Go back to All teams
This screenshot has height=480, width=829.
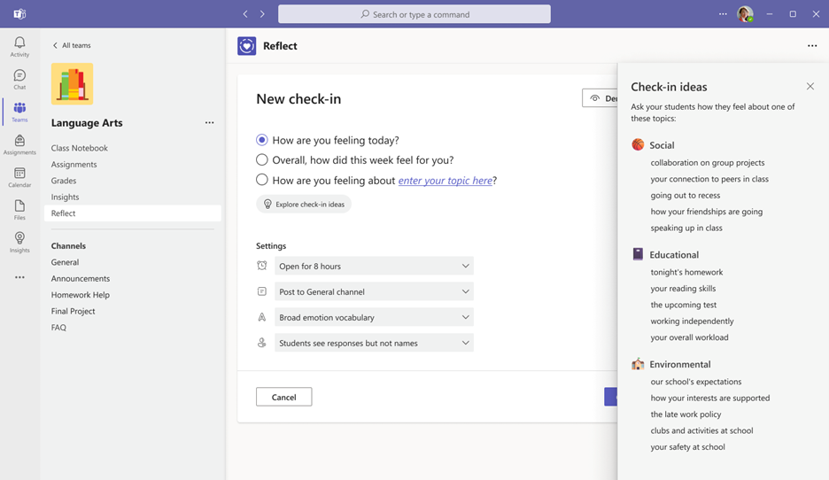pyautogui.click(x=72, y=45)
